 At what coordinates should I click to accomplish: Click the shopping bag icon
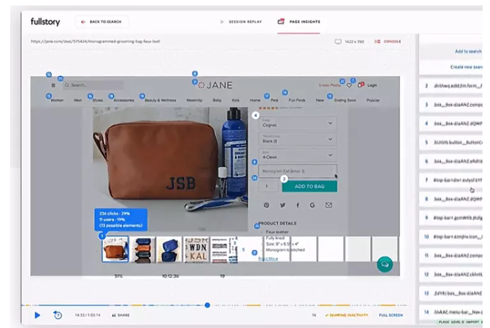[361, 86]
